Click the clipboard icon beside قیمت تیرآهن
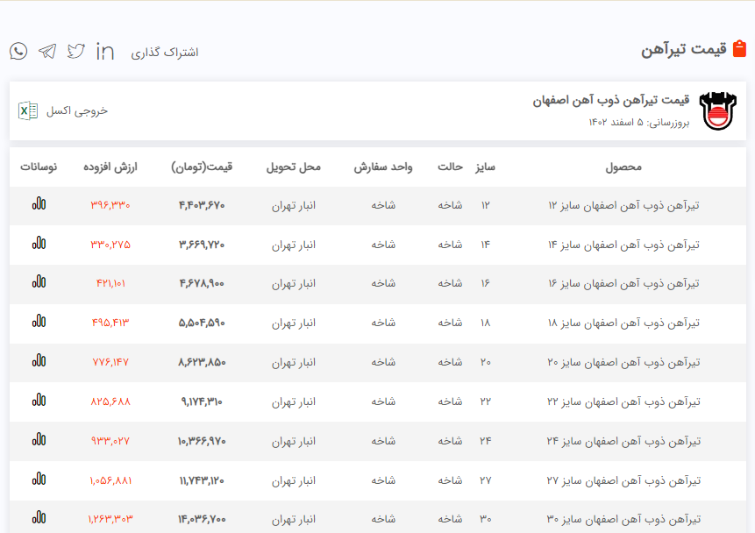This screenshot has width=755, height=533. click(x=739, y=49)
